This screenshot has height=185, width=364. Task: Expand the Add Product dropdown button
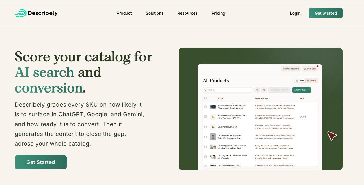(301, 90)
